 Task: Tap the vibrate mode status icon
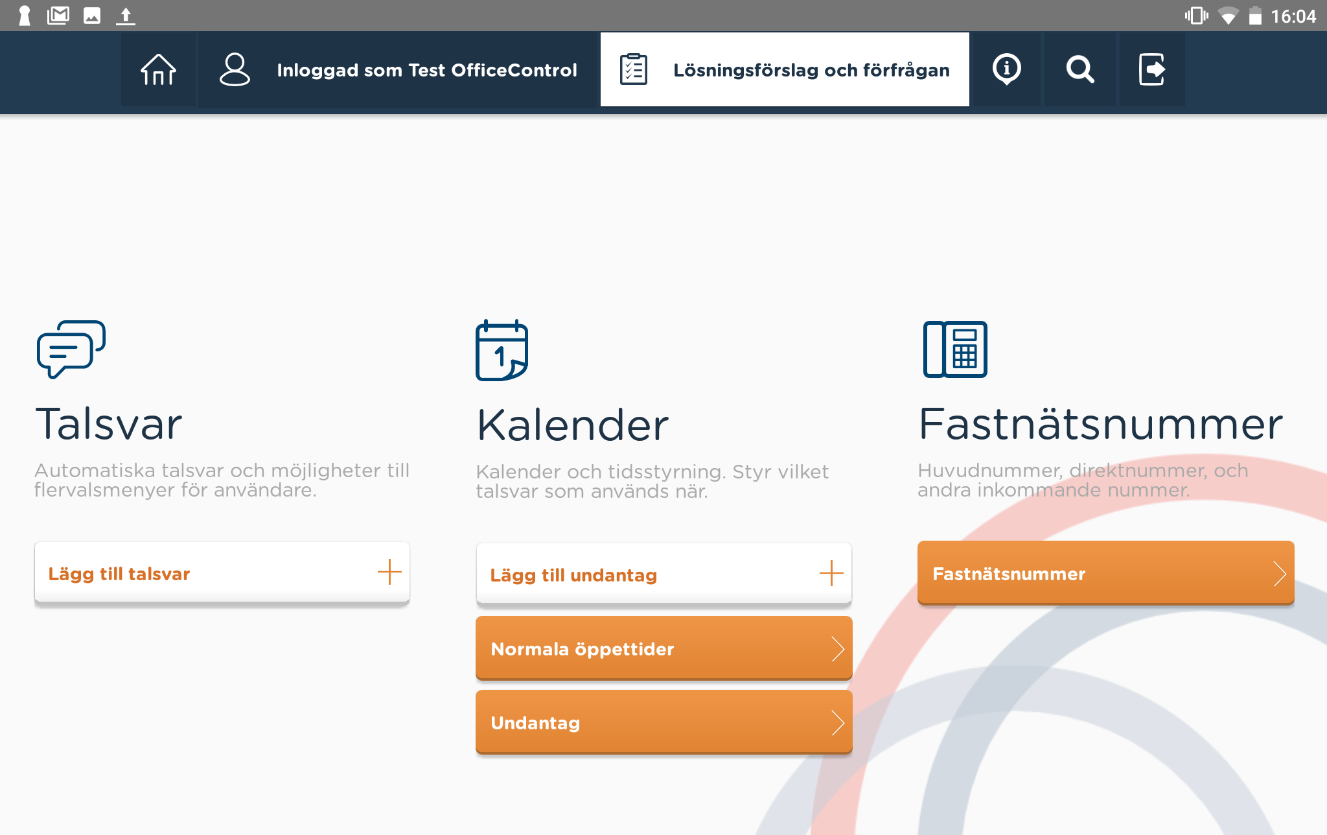point(1196,16)
